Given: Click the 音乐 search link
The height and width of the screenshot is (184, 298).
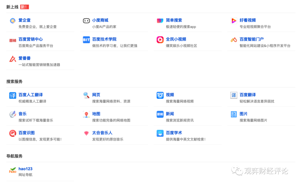Looking at the screenshot, I should (x=22, y=114).
